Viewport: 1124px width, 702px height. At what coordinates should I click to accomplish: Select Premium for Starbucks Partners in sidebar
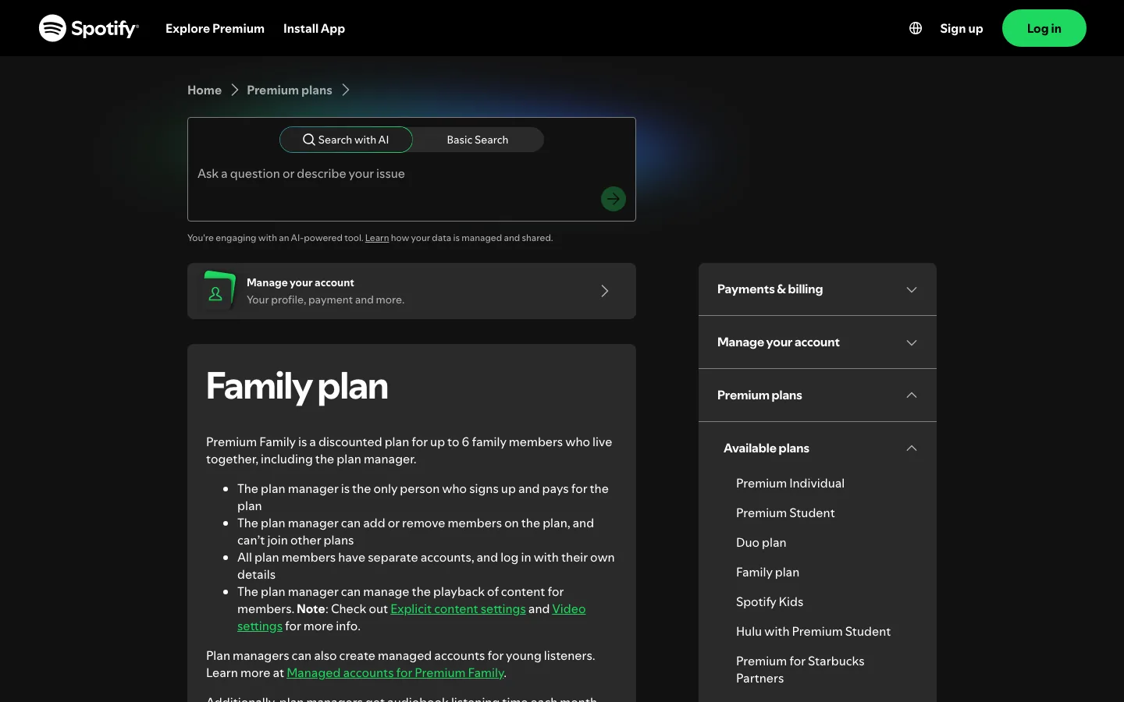(800, 670)
